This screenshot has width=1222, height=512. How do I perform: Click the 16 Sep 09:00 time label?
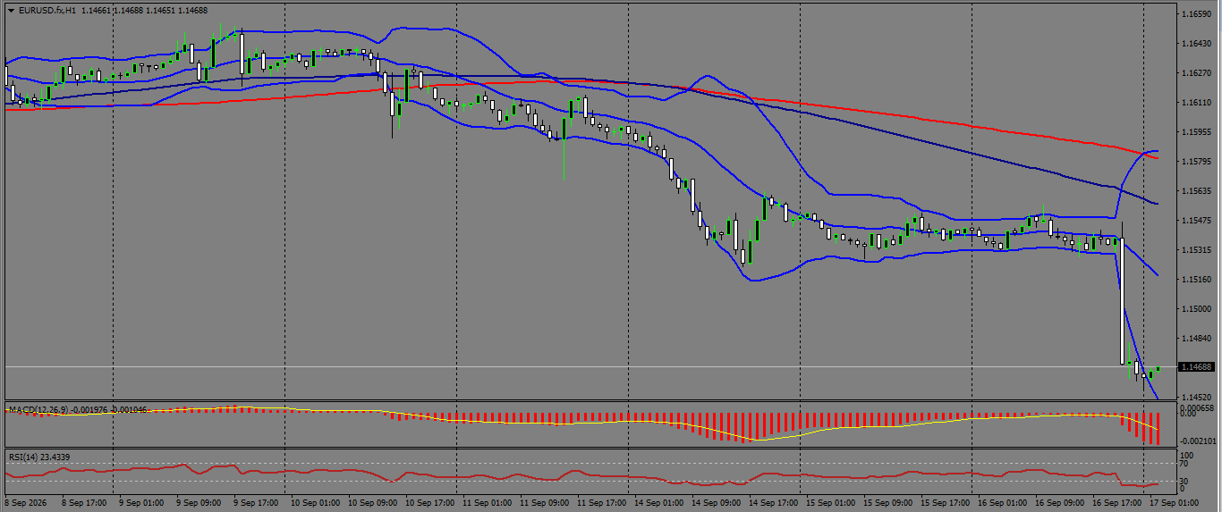coord(1059,503)
